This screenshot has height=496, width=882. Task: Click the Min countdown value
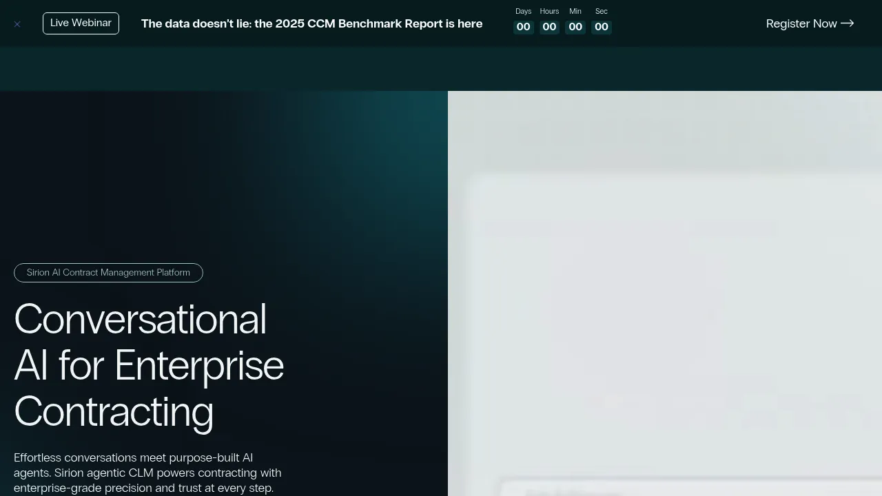[x=575, y=27]
